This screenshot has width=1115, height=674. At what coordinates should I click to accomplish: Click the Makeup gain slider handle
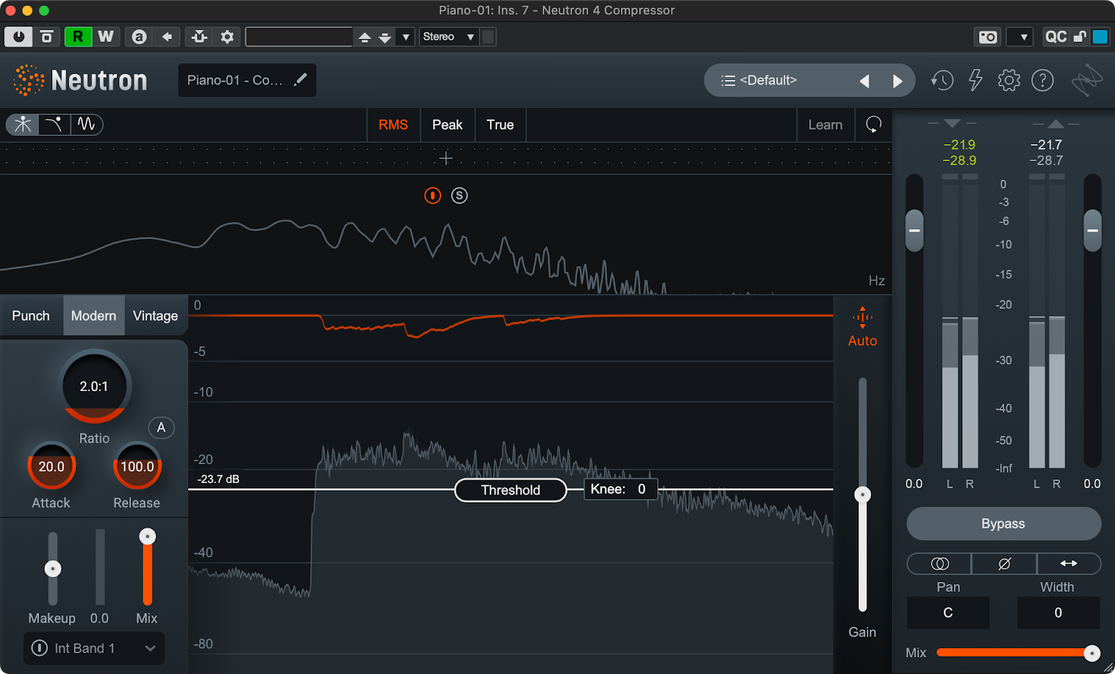pos(53,569)
